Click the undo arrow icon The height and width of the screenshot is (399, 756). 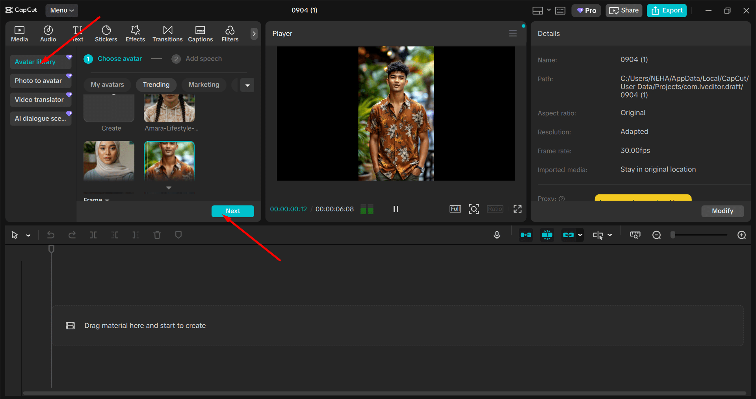pos(51,235)
